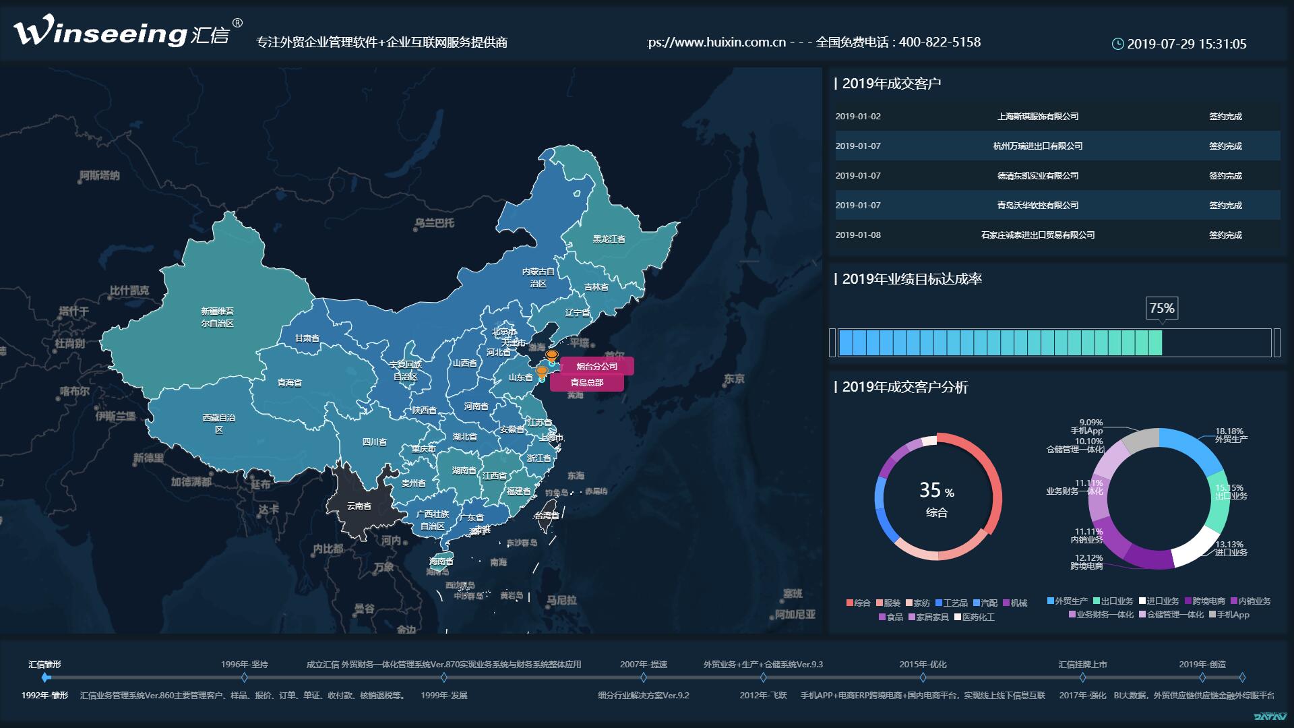Open the www.huixin.com.cn website link
The height and width of the screenshot is (728, 1294).
[718, 42]
